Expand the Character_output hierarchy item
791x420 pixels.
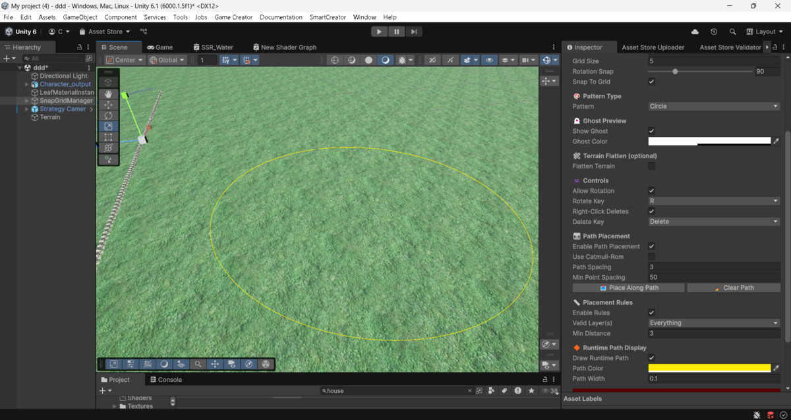pyautogui.click(x=27, y=84)
